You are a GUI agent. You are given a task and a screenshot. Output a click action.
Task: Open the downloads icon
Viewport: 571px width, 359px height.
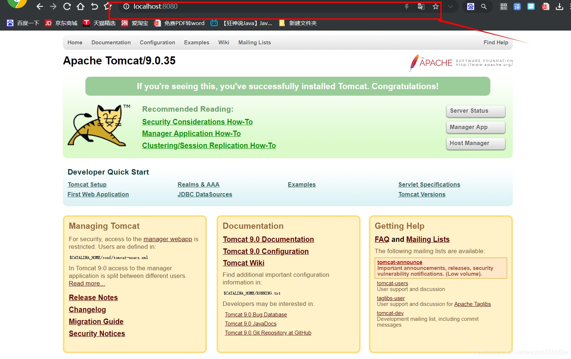tap(559, 7)
